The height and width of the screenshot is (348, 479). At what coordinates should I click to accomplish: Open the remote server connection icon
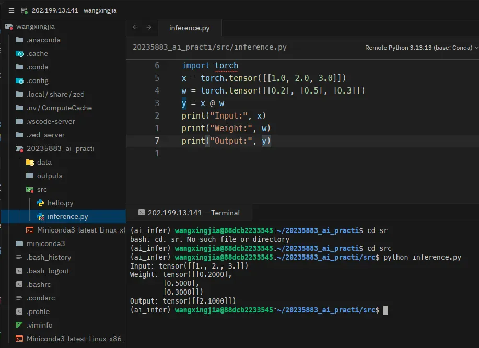coord(24,10)
